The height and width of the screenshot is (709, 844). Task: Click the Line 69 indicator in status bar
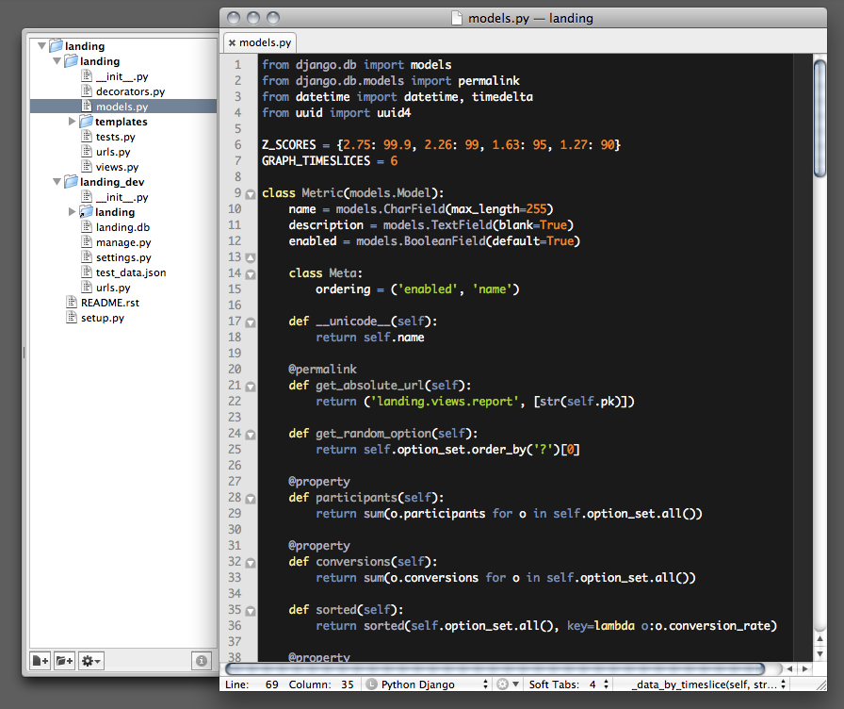pos(252,684)
